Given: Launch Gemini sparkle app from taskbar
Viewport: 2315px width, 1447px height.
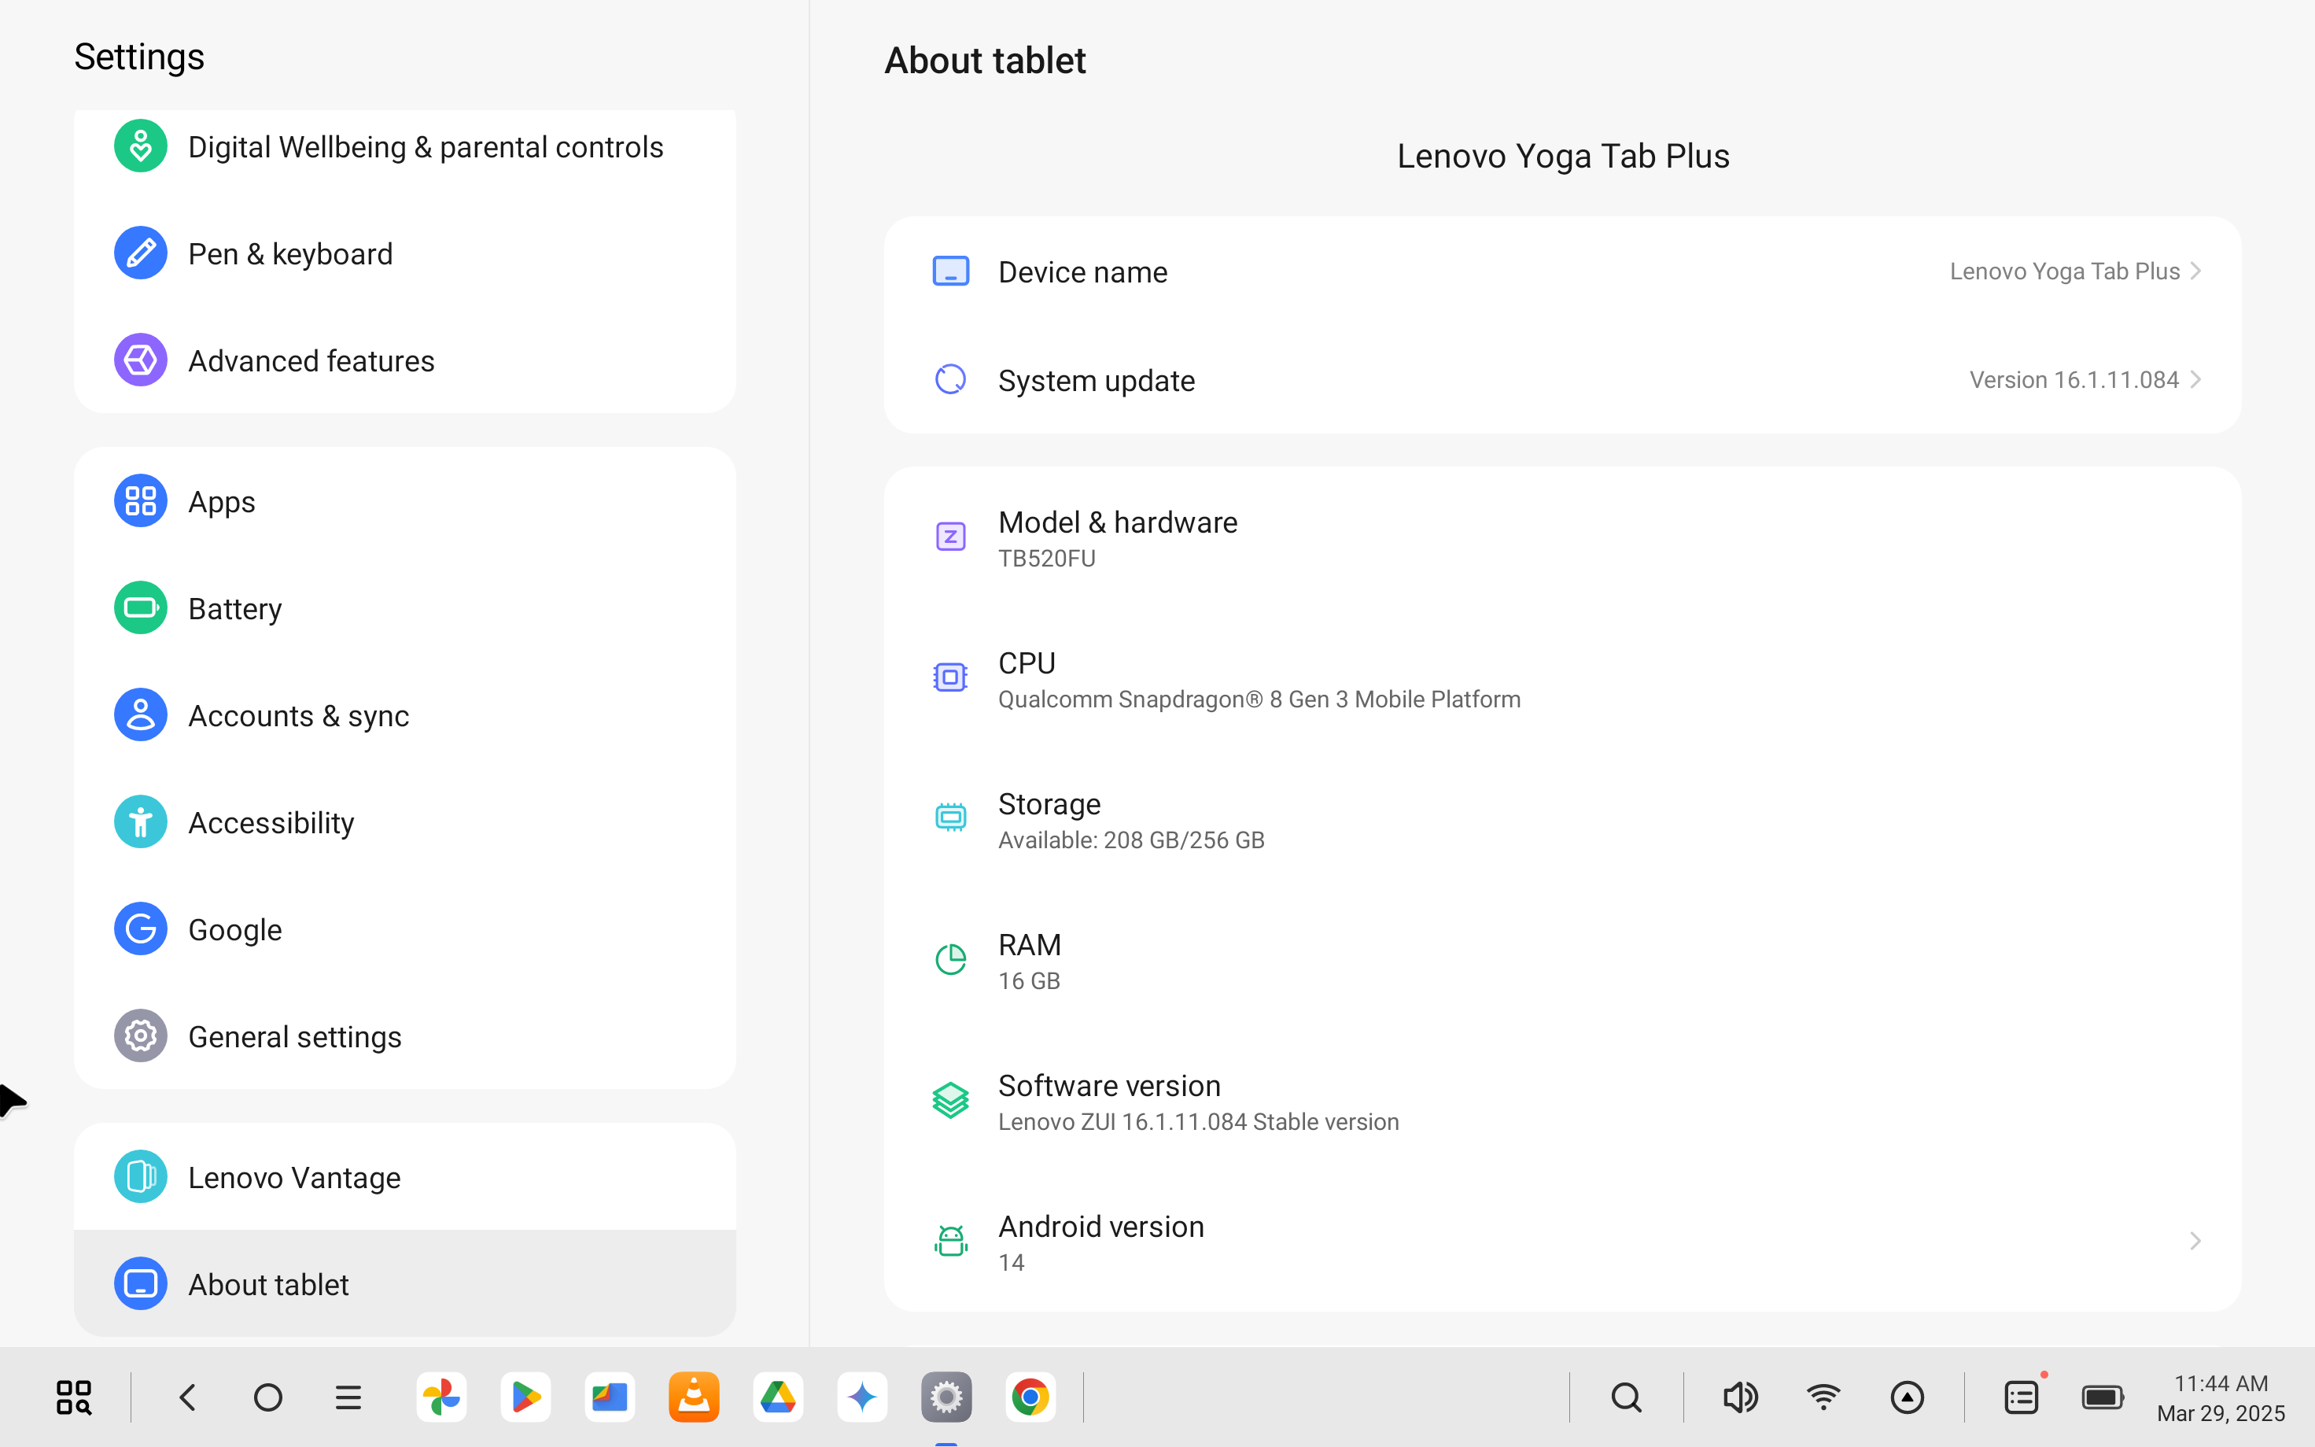Looking at the screenshot, I should point(863,1397).
